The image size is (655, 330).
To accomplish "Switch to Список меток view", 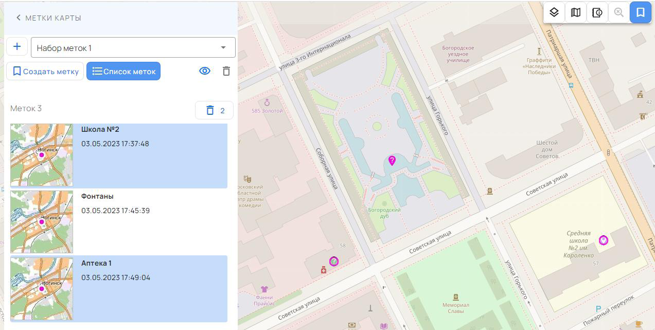I will pos(123,72).
